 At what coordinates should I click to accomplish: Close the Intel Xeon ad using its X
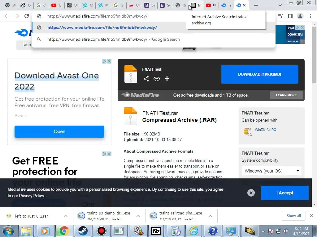click(302, 27)
